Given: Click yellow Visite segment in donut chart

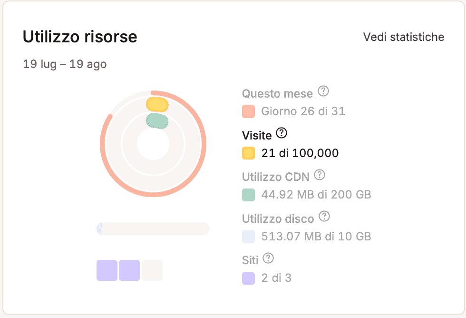Looking at the screenshot, I should point(157,104).
